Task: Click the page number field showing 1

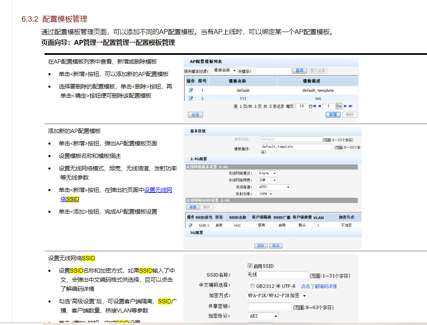Action: 329,106
